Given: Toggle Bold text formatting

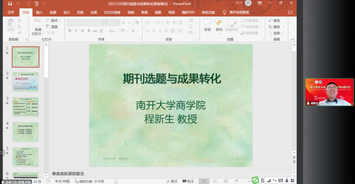Looking at the screenshot, I should (x=70, y=31).
